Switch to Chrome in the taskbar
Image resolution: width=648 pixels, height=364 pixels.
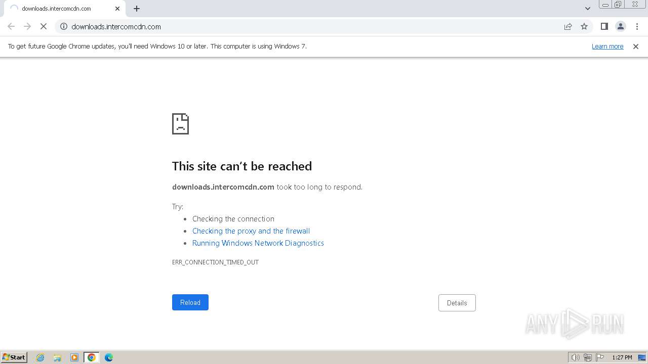click(x=92, y=357)
